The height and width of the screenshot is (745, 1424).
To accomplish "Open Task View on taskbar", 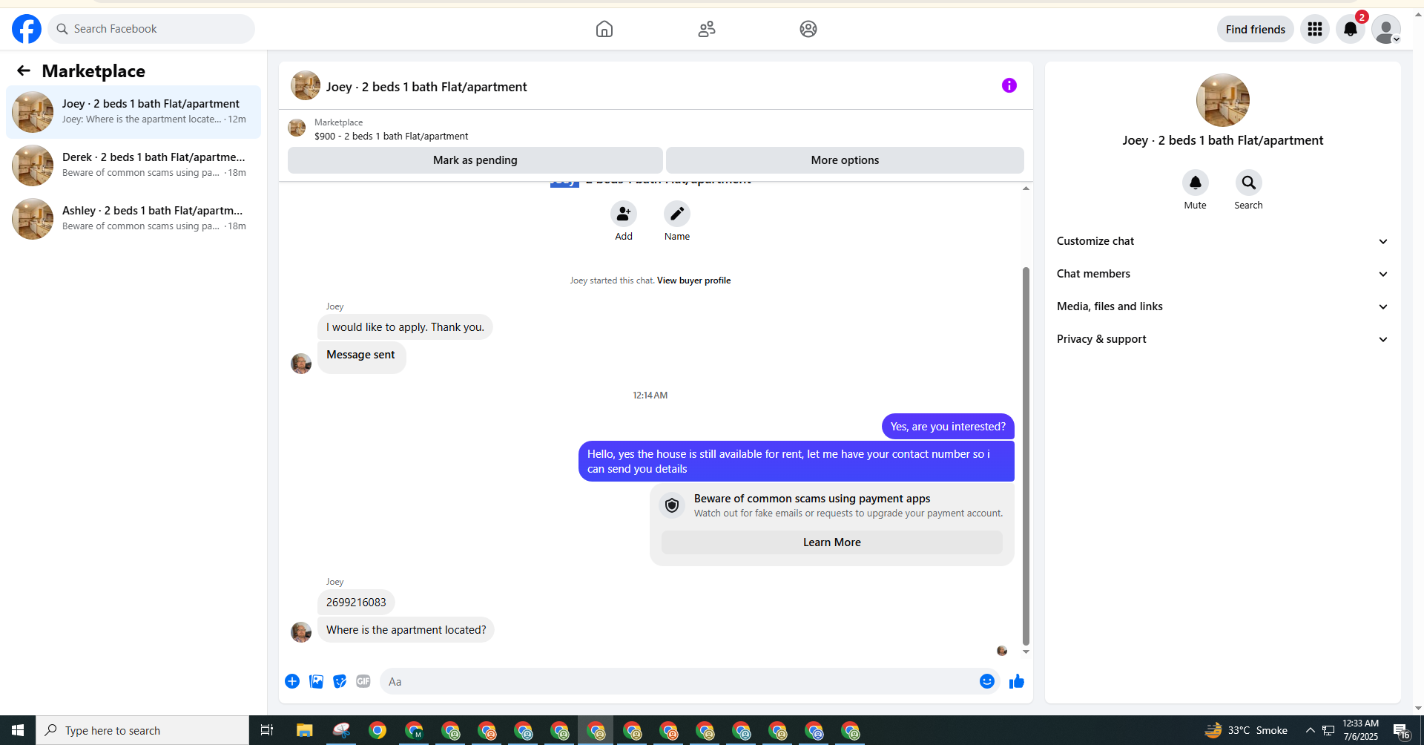I will (x=267, y=730).
